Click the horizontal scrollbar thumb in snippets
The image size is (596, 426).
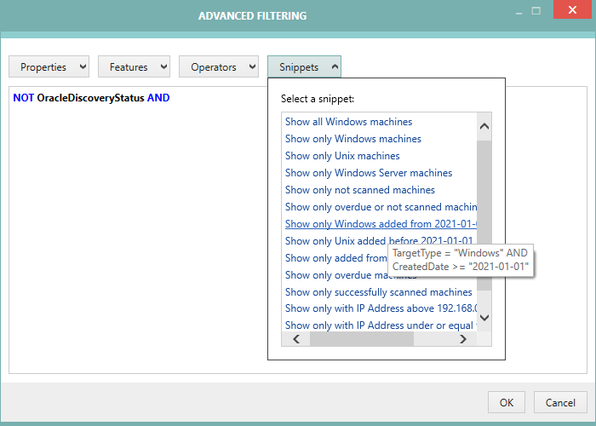coord(361,339)
